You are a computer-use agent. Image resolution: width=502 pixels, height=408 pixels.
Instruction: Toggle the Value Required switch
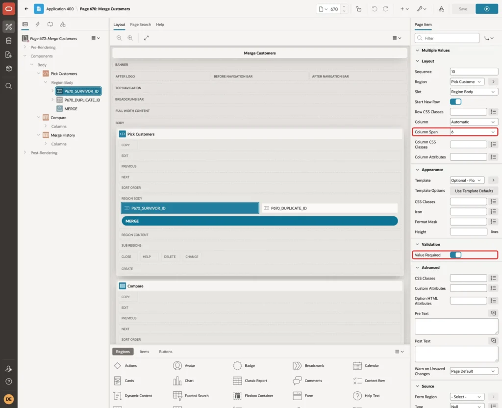[x=455, y=255]
